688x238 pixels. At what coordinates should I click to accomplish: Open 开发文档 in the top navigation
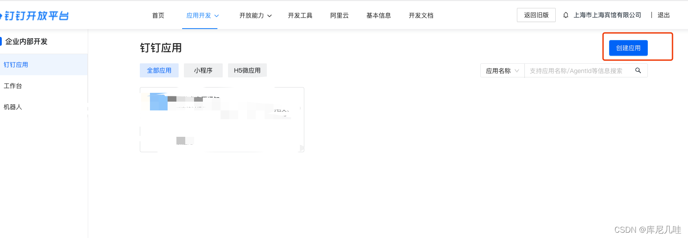[x=421, y=15]
